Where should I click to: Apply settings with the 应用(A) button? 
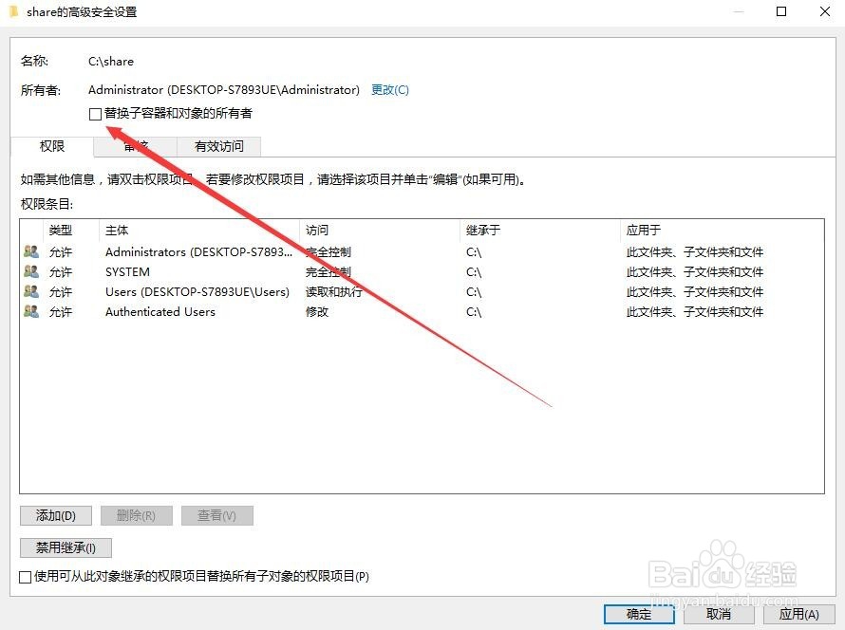[x=798, y=614]
